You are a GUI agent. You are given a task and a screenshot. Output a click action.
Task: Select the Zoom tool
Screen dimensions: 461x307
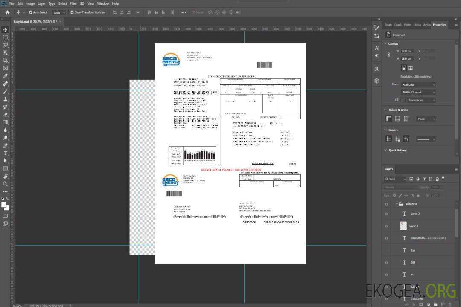[6, 184]
